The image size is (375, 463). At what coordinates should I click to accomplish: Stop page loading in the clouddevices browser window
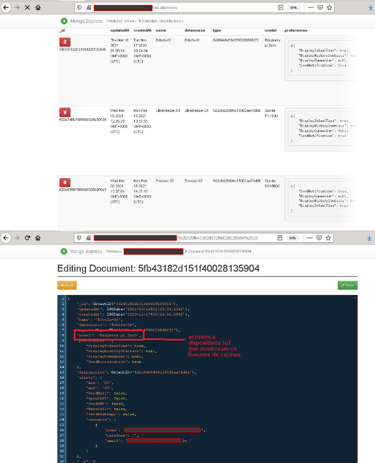click(27, 7)
